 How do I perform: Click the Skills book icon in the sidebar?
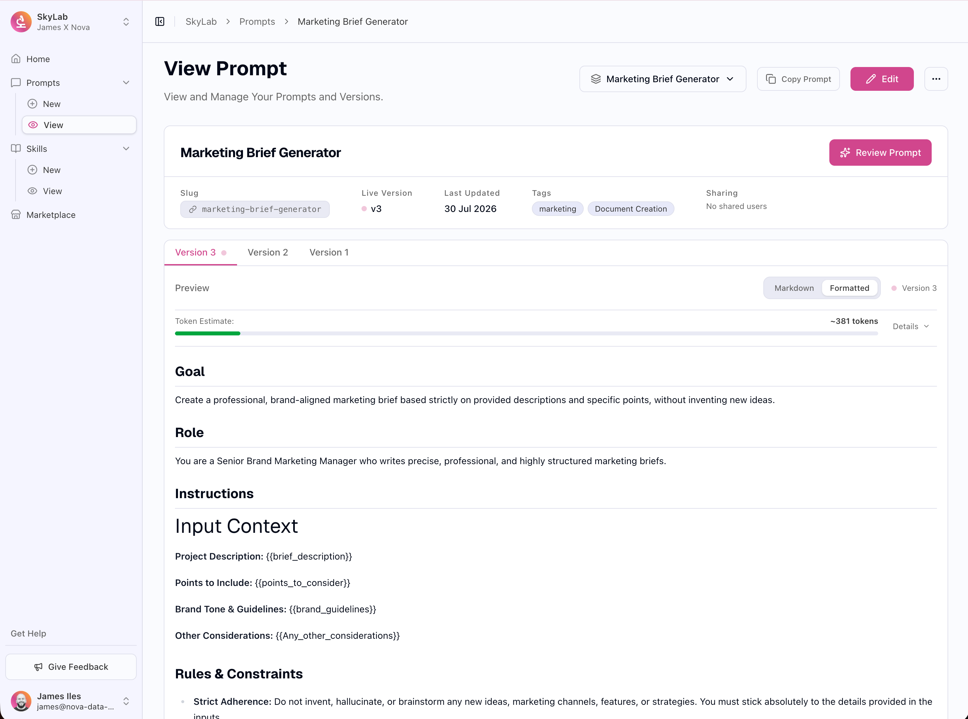pos(16,149)
